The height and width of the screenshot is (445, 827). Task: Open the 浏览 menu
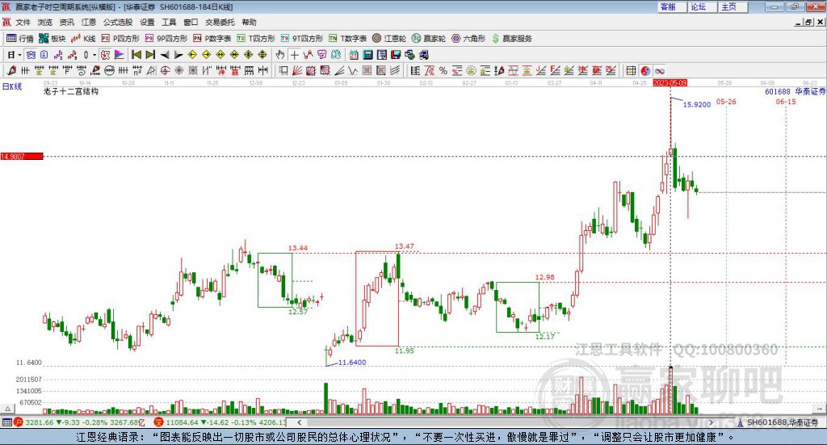[x=45, y=22]
